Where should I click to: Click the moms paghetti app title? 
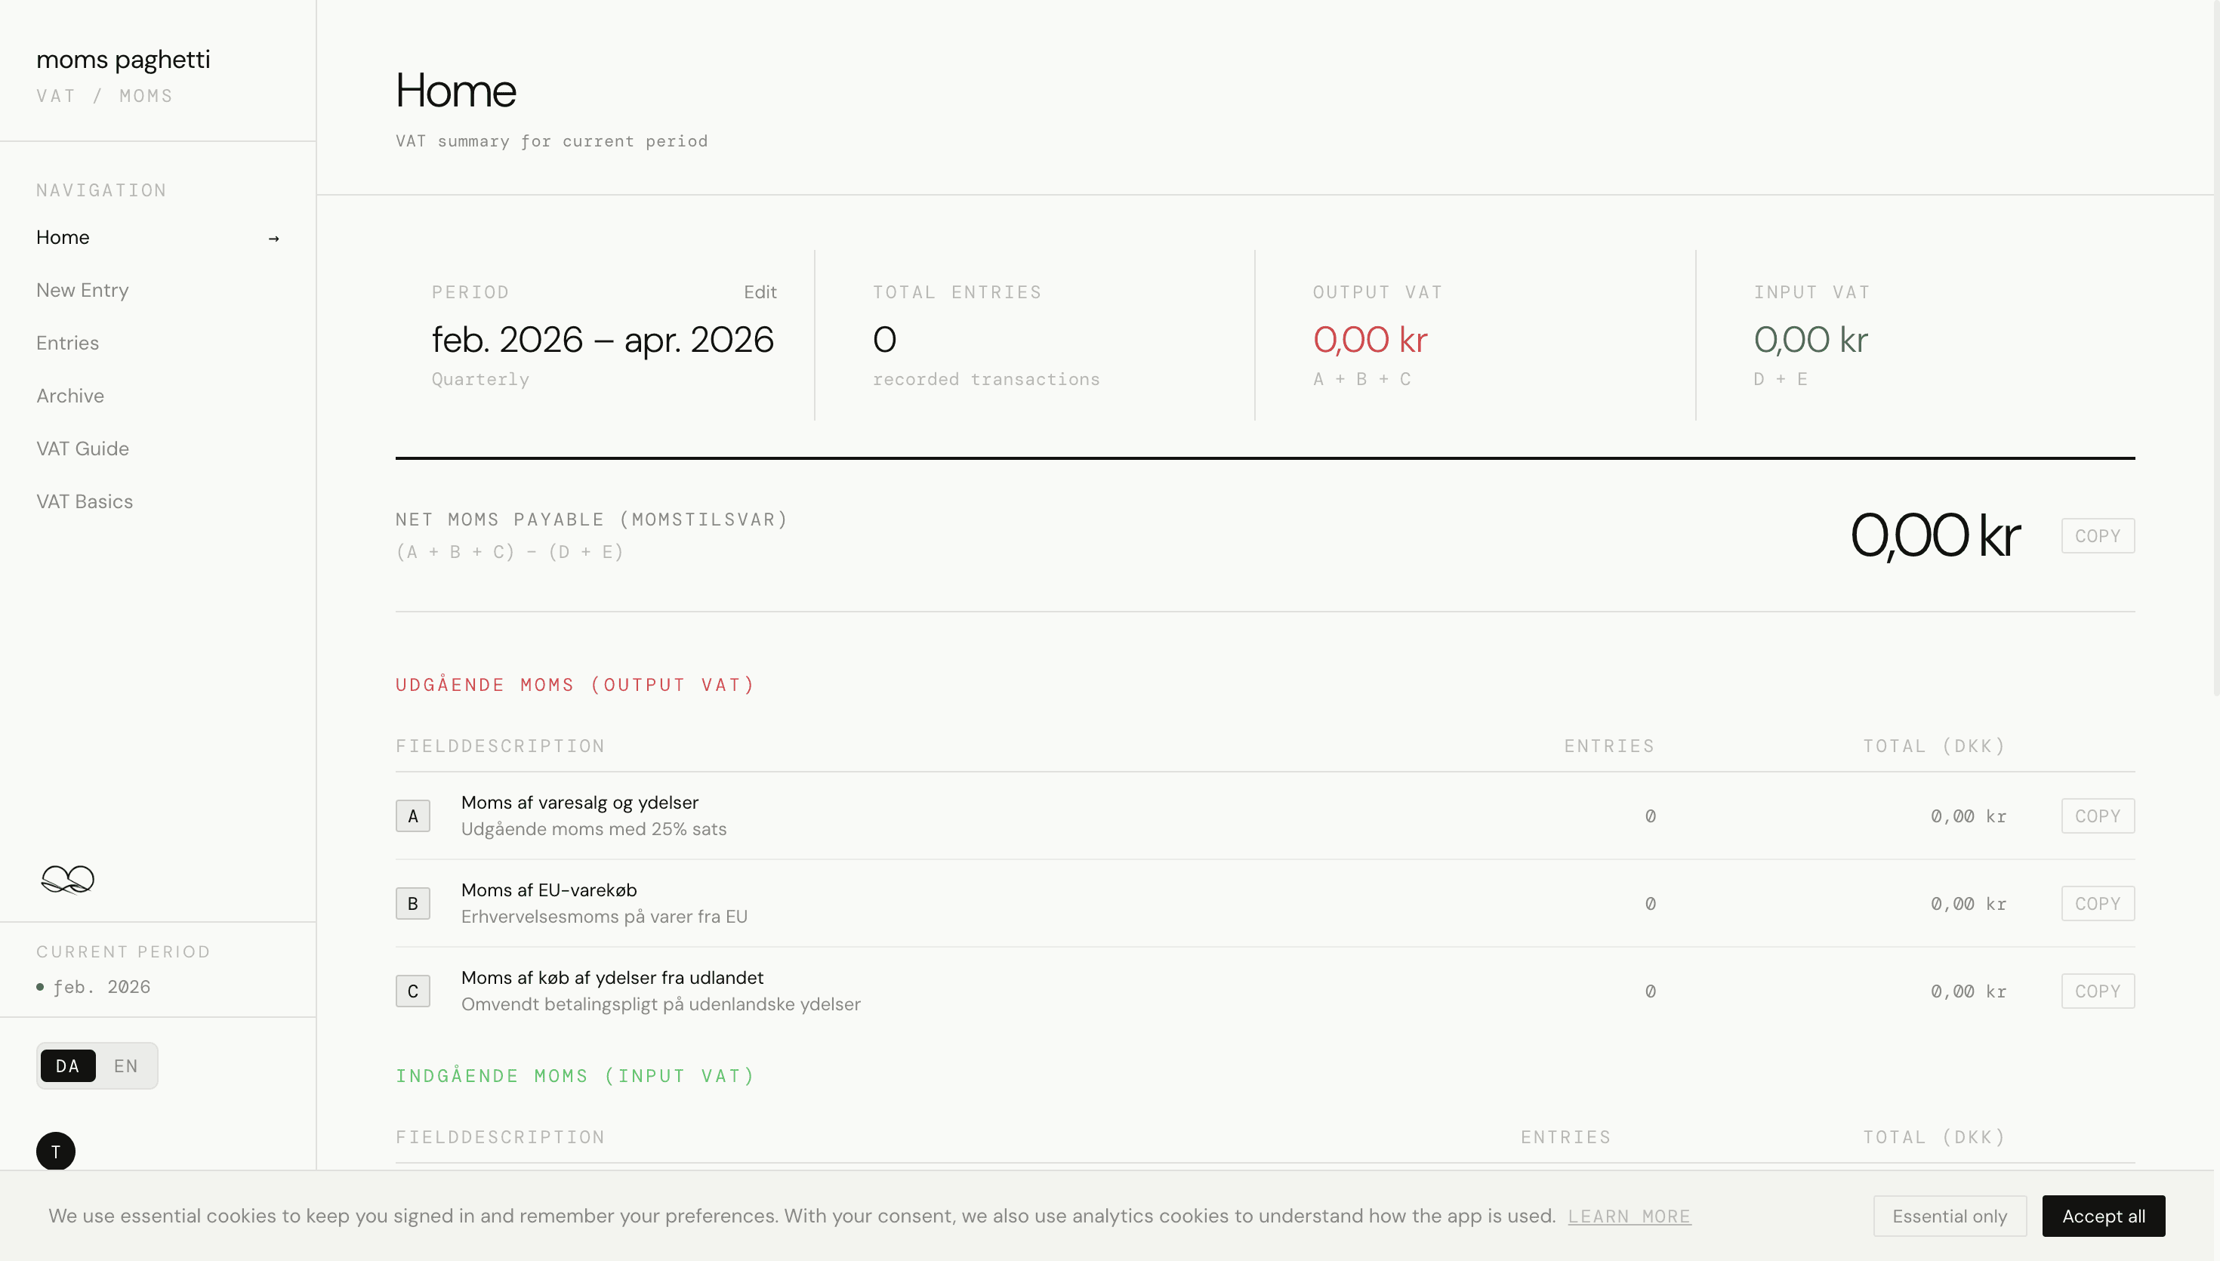tap(123, 59)
